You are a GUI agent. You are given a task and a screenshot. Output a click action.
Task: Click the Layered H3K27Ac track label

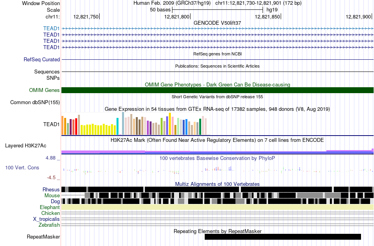26,145
